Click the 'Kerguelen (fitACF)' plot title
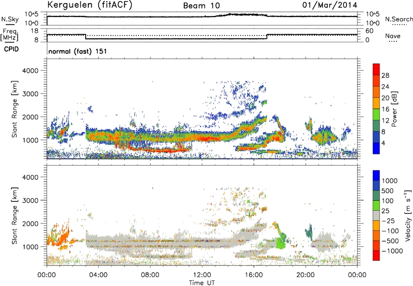 (89, 5)
